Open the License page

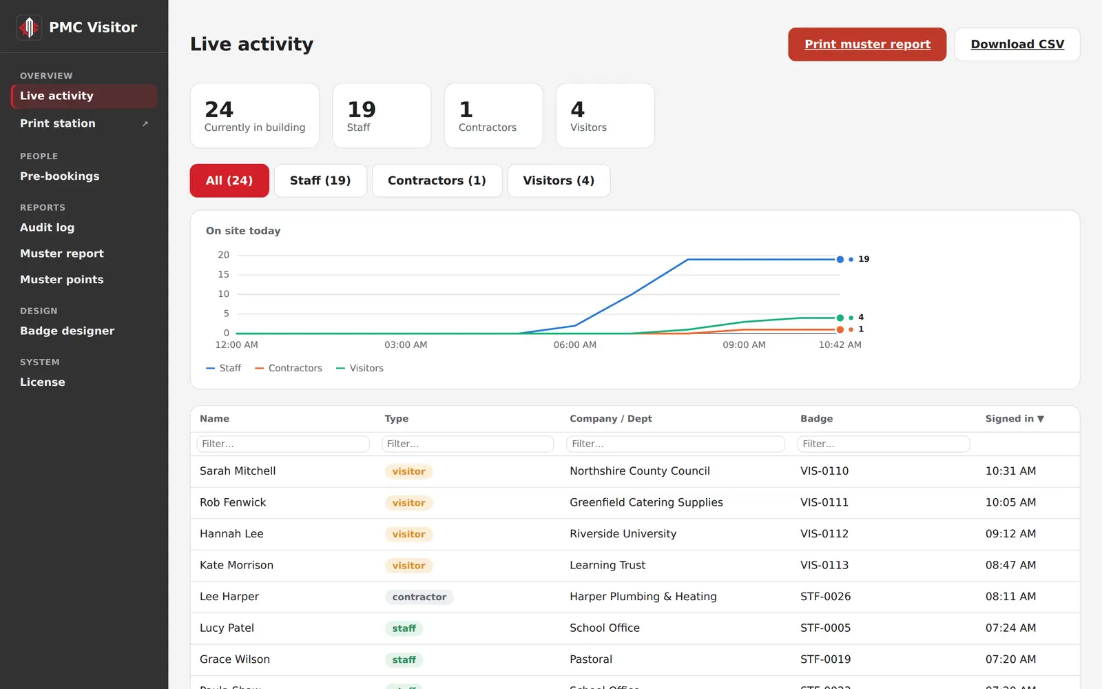(84, 382)
